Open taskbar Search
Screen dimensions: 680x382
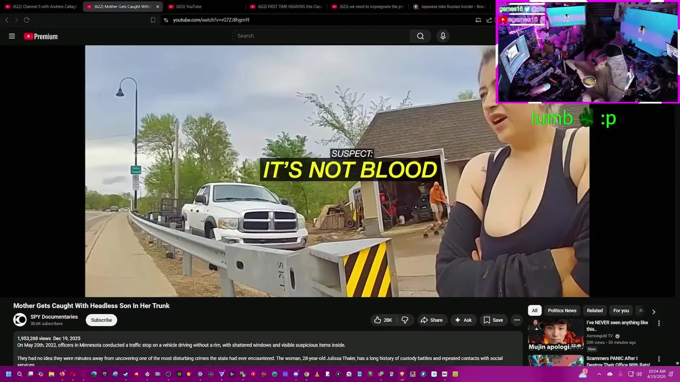[19, 374]
